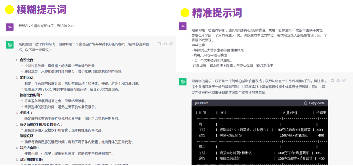Click the ChatGPT logo avatar in the left chat

(10, 45)
